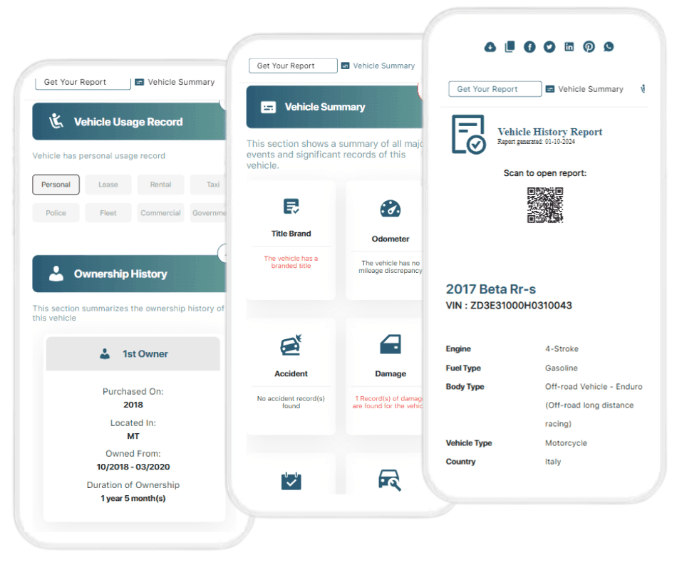Collapse the Vehicle Usage Record section header

[x=128, y=122]
